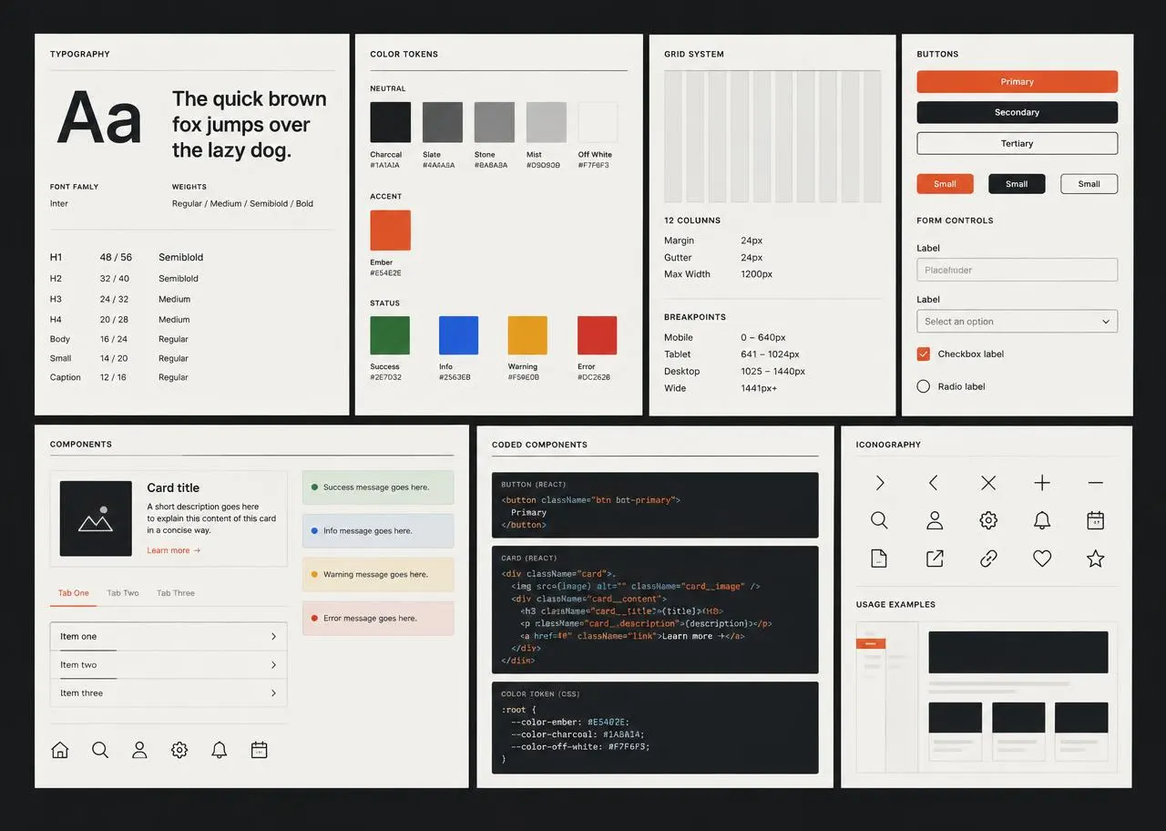The height and width of the screenshot is (831, 1166).
Task: Pick the Ember accent swatch
Action: tap(390, 230)
